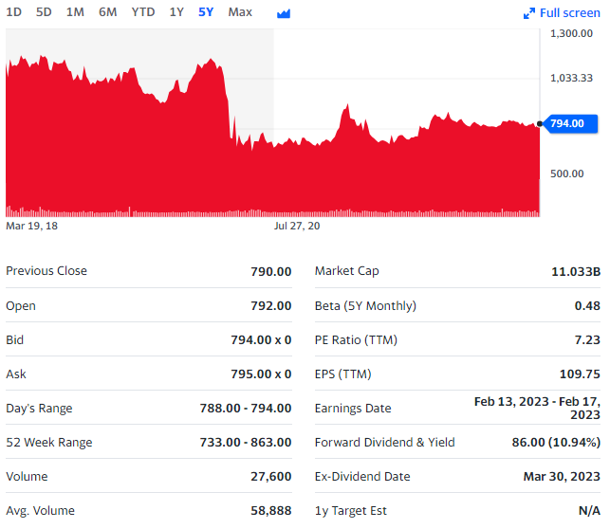This screenshot has height=529, width=610.
Task: Click the Day's Range label
Action: pos(39,409)
